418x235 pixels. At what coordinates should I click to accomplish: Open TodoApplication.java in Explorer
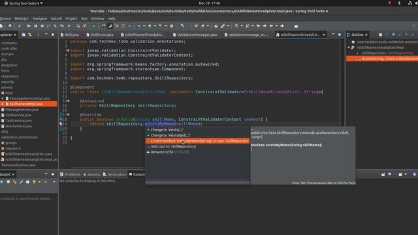18,165
